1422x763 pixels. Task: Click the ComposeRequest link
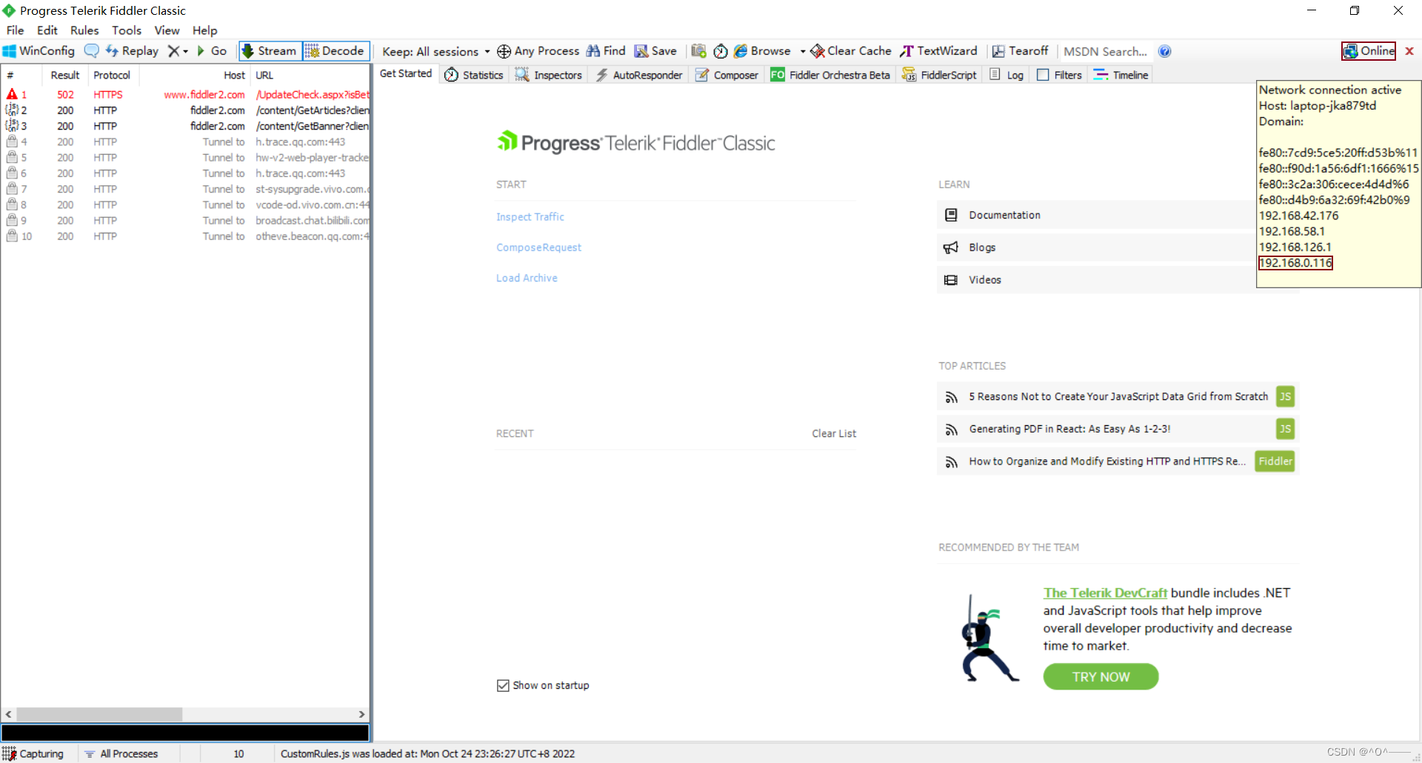[x=538, y=247]
